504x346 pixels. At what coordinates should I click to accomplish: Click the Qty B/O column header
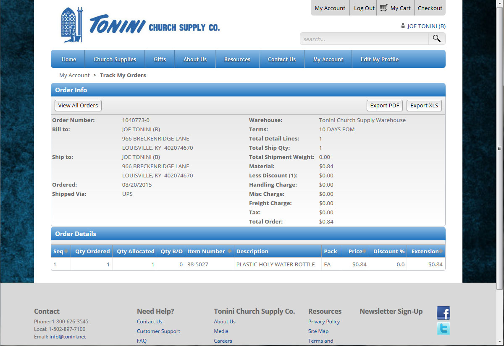(171, 252)
